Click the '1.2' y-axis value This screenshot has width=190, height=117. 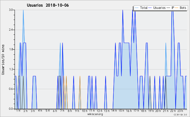tap(11, 69)
